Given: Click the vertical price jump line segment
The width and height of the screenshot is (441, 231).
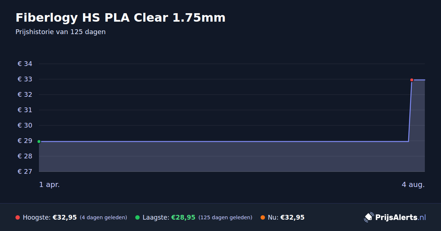Looking at the screenshot, I should click(x=410, y=110).
